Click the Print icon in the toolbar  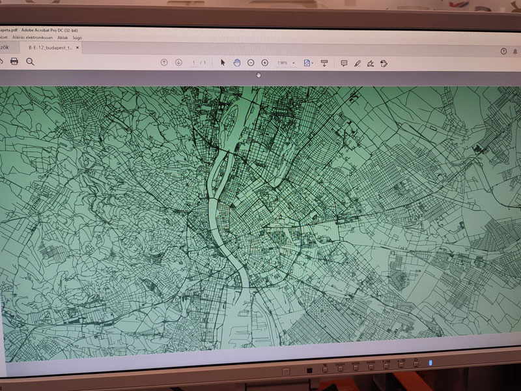click(14, 61)
